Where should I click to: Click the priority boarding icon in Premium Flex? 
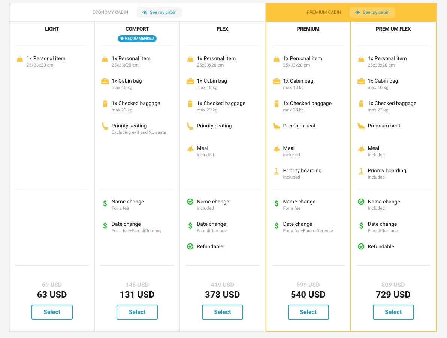point(361,171)
